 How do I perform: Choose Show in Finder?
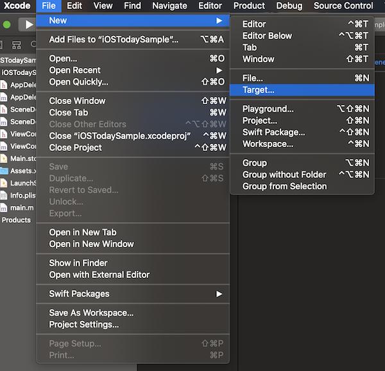[133, 263]
